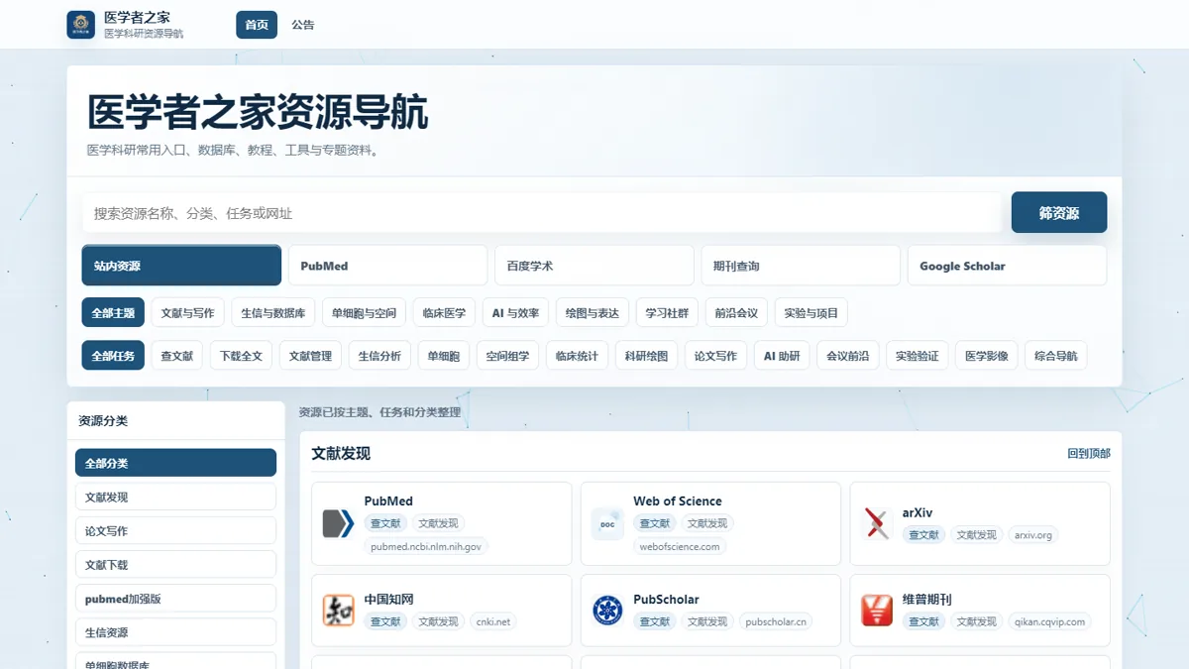
Task: Click the Web of Science DOC icon
Action: point(608,523)
